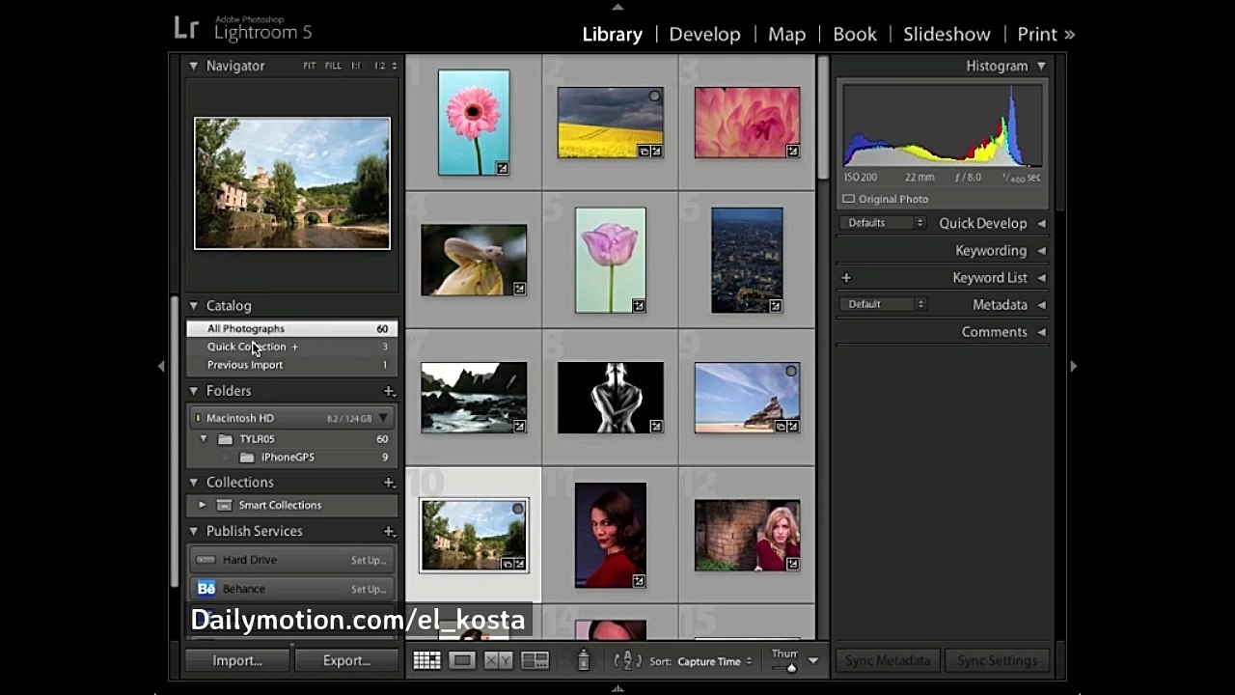The width and height of the screenshot is (1235, 695).
Task: Click develop adjustments badge on pink gerbera
Action: 503,168
